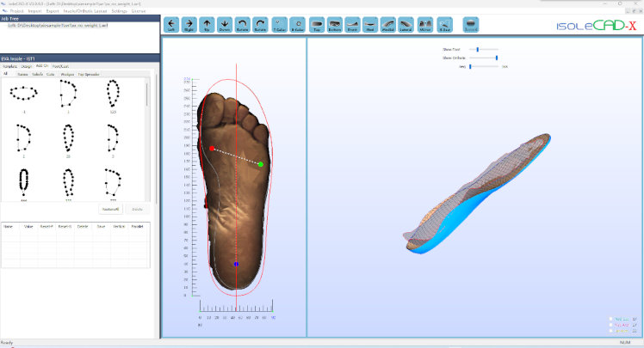The width and height of the screenshot is (644, 348).
Task: Toggle the first legend checkbox bottom-right
Action: (610, 319)
